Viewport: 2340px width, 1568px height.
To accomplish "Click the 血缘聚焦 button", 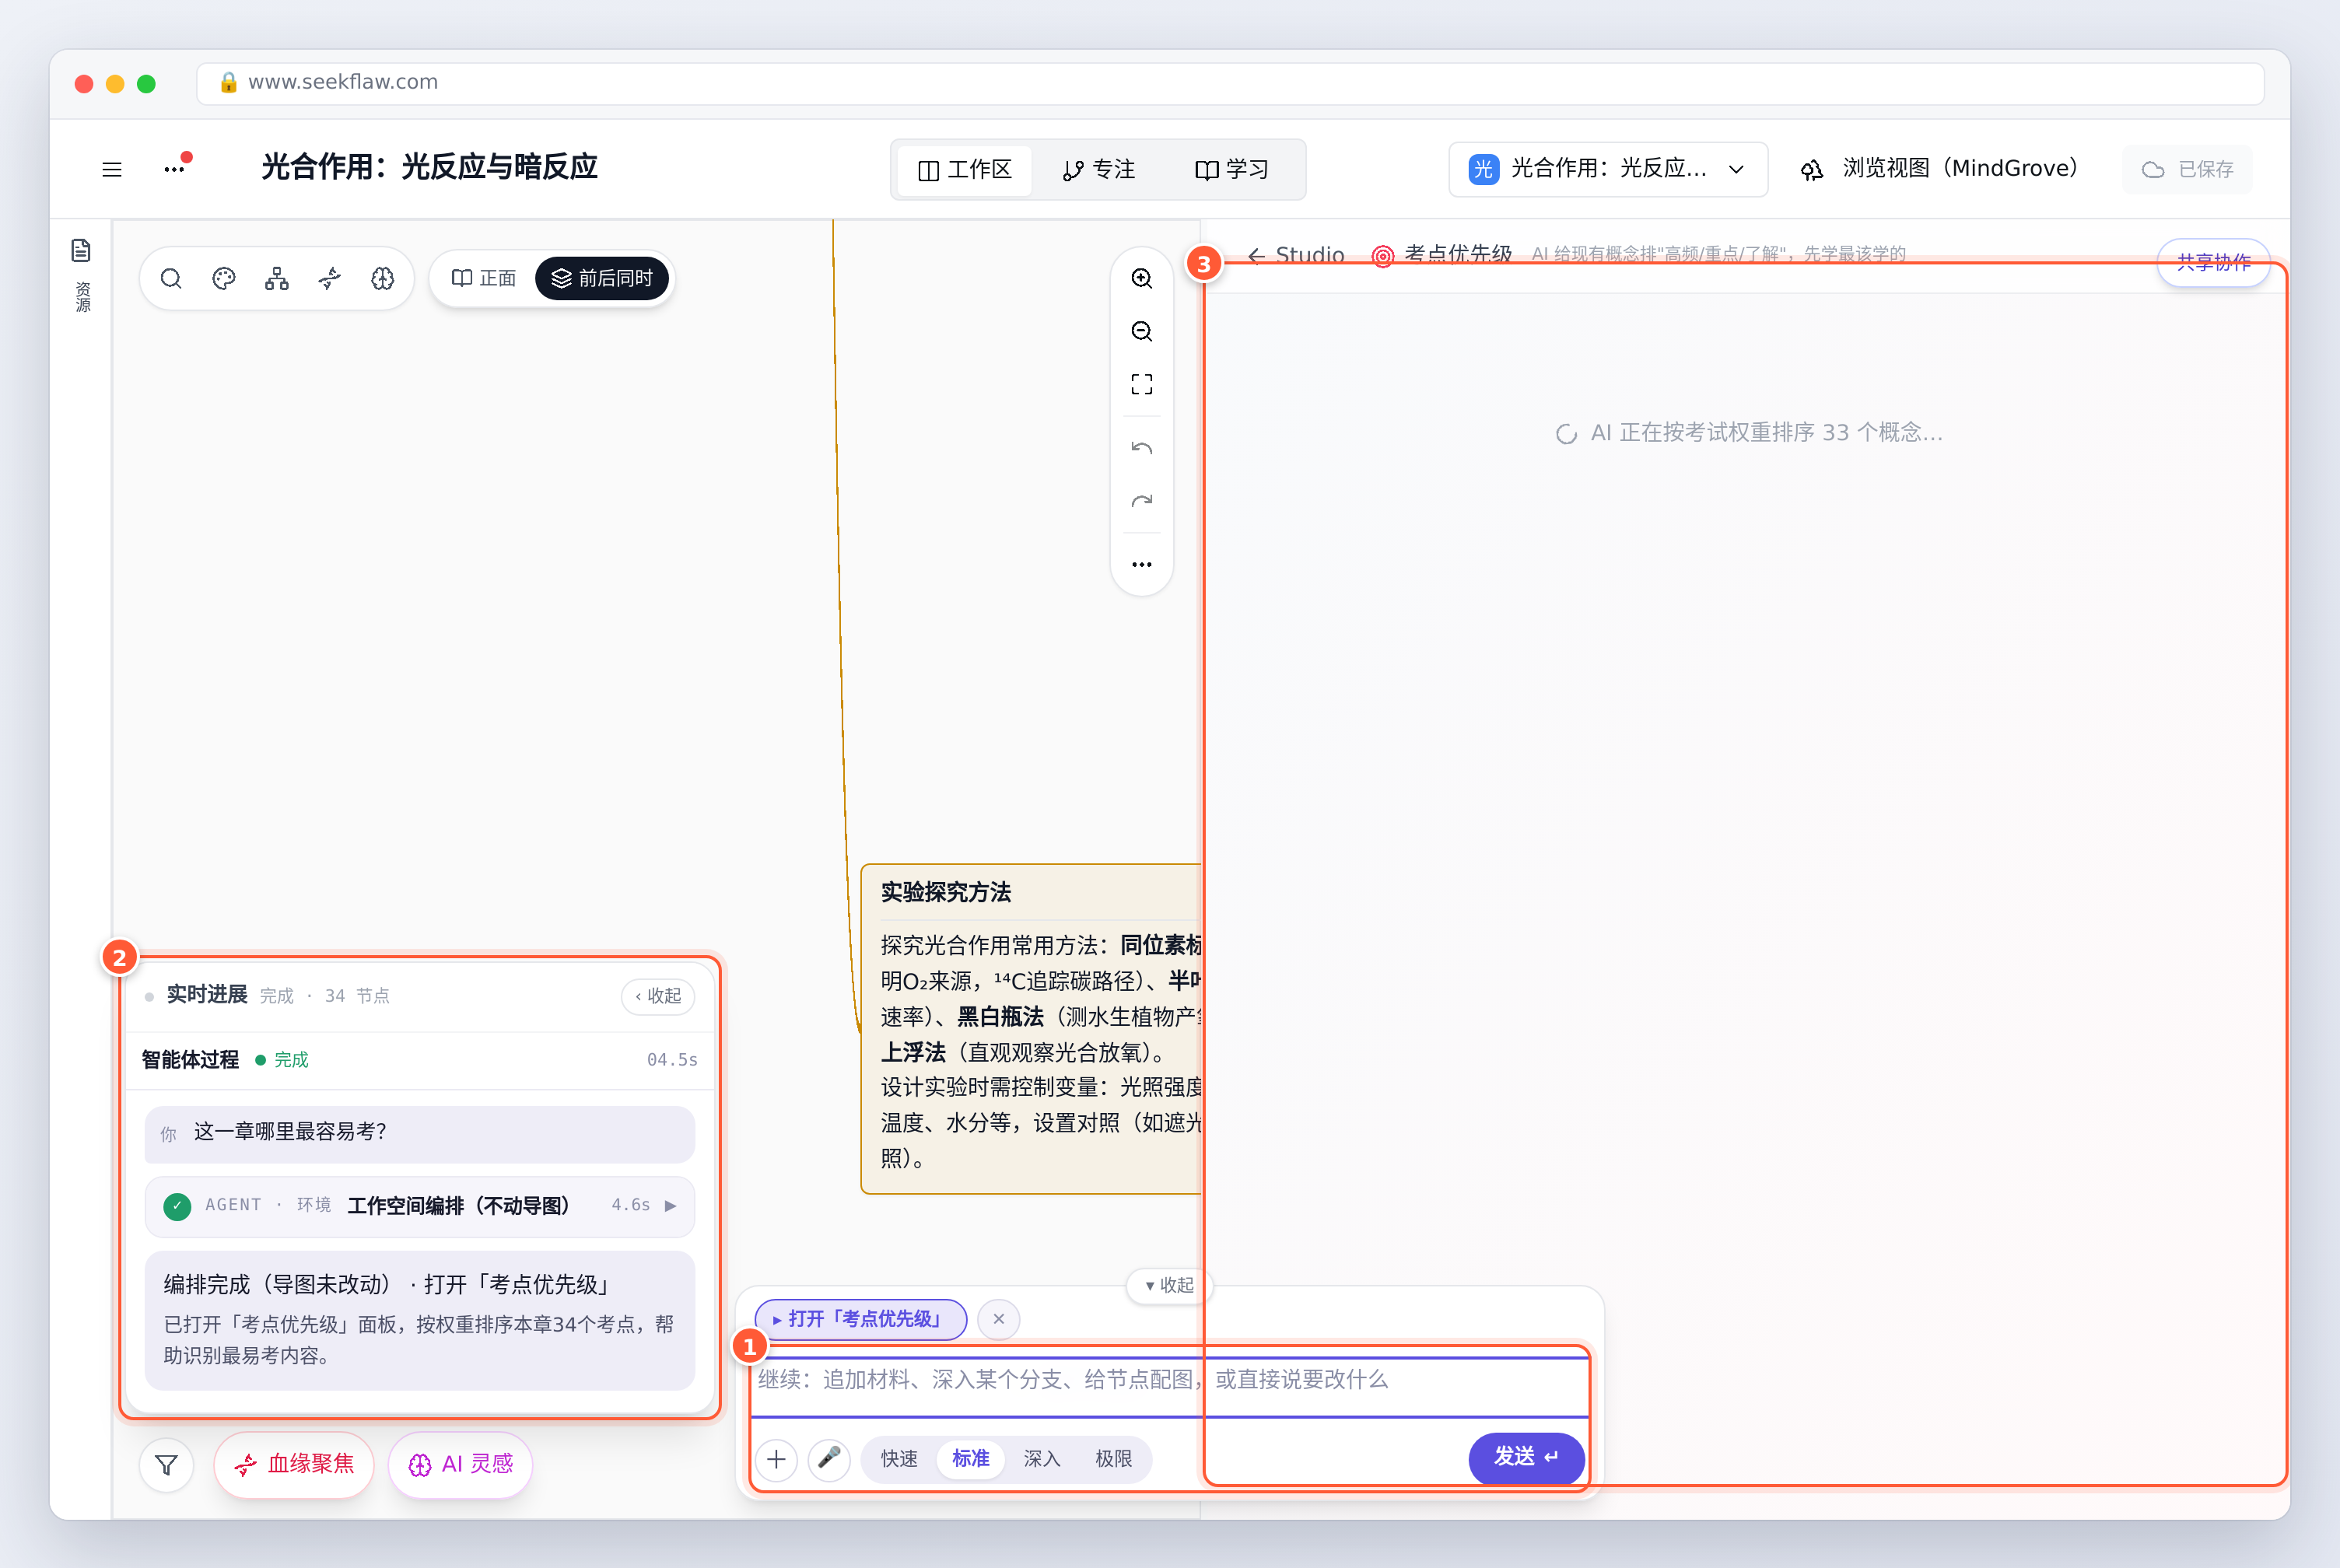I will tap(294, 1465).
